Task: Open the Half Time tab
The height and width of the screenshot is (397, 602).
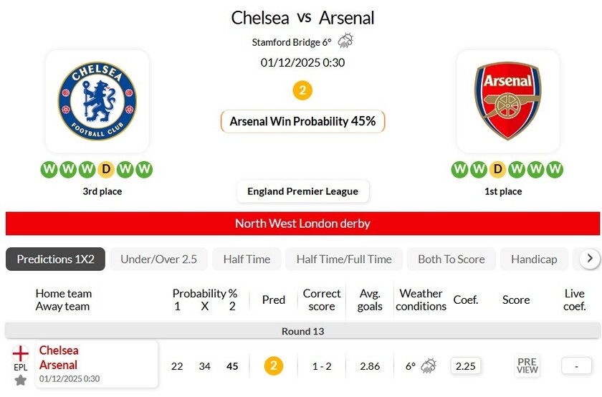Action: pyautogui.click(x=247, y=259)
